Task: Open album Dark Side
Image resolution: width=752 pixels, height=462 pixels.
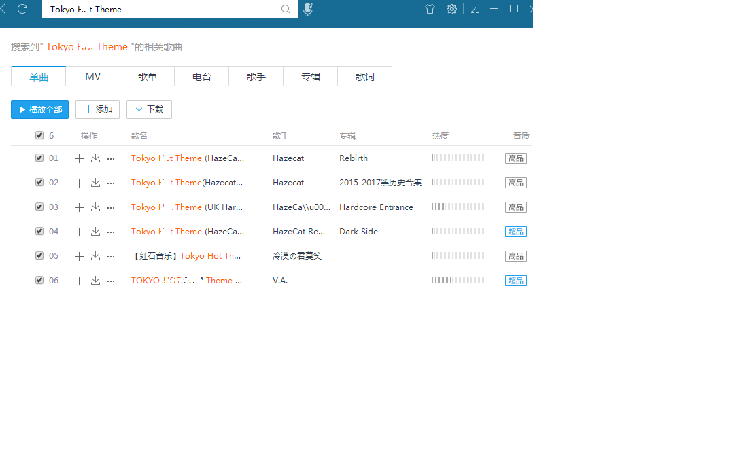Action: [358, 232]
